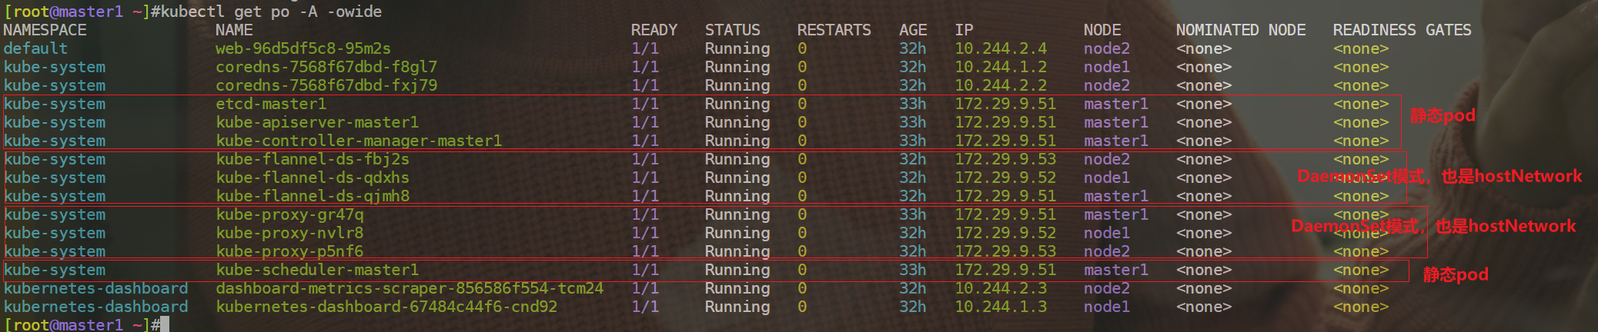Click master1 node in kube-scheduler-master1 row
The image size is (1598, 332).
point(1116,270)
